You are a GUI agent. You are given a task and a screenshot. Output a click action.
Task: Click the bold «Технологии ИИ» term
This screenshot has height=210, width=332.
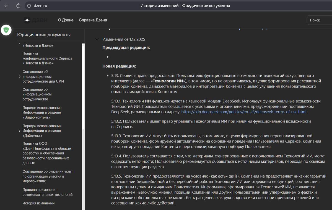168,81
